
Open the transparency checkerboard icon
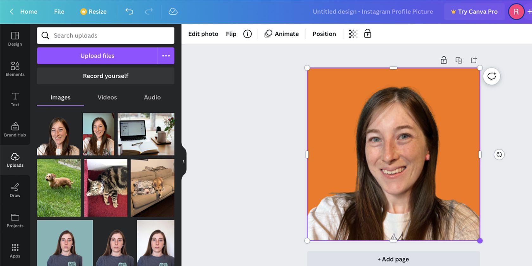click(353, 34)
